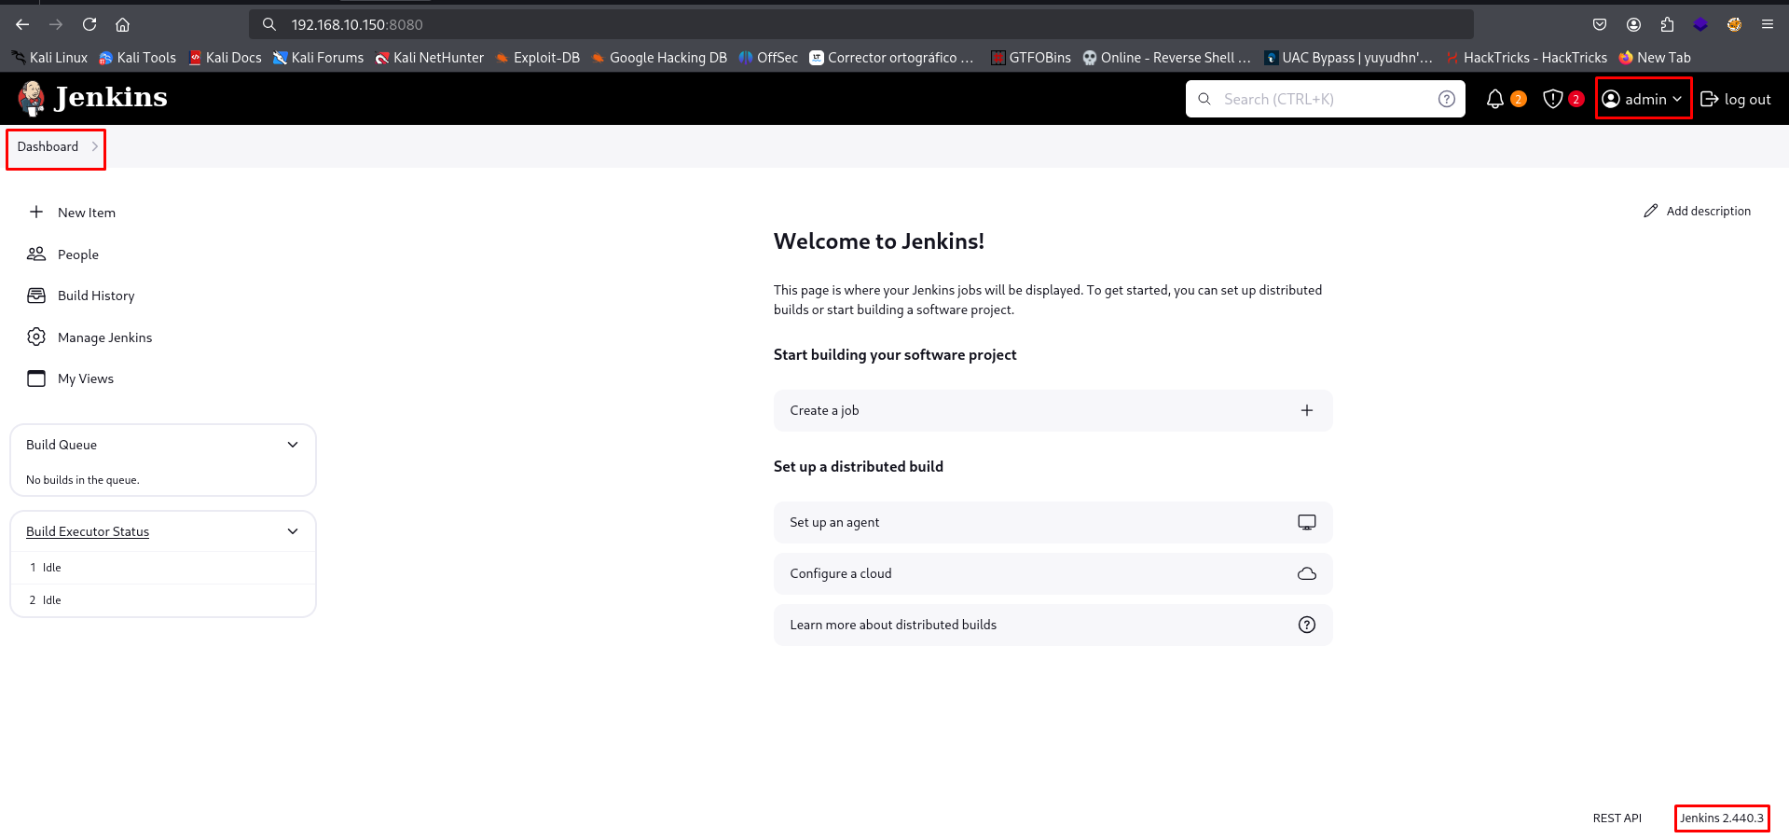Click the People icon in the sidebar
The width and height of the screenshot is (1789, 839).
tap(36, 254)
